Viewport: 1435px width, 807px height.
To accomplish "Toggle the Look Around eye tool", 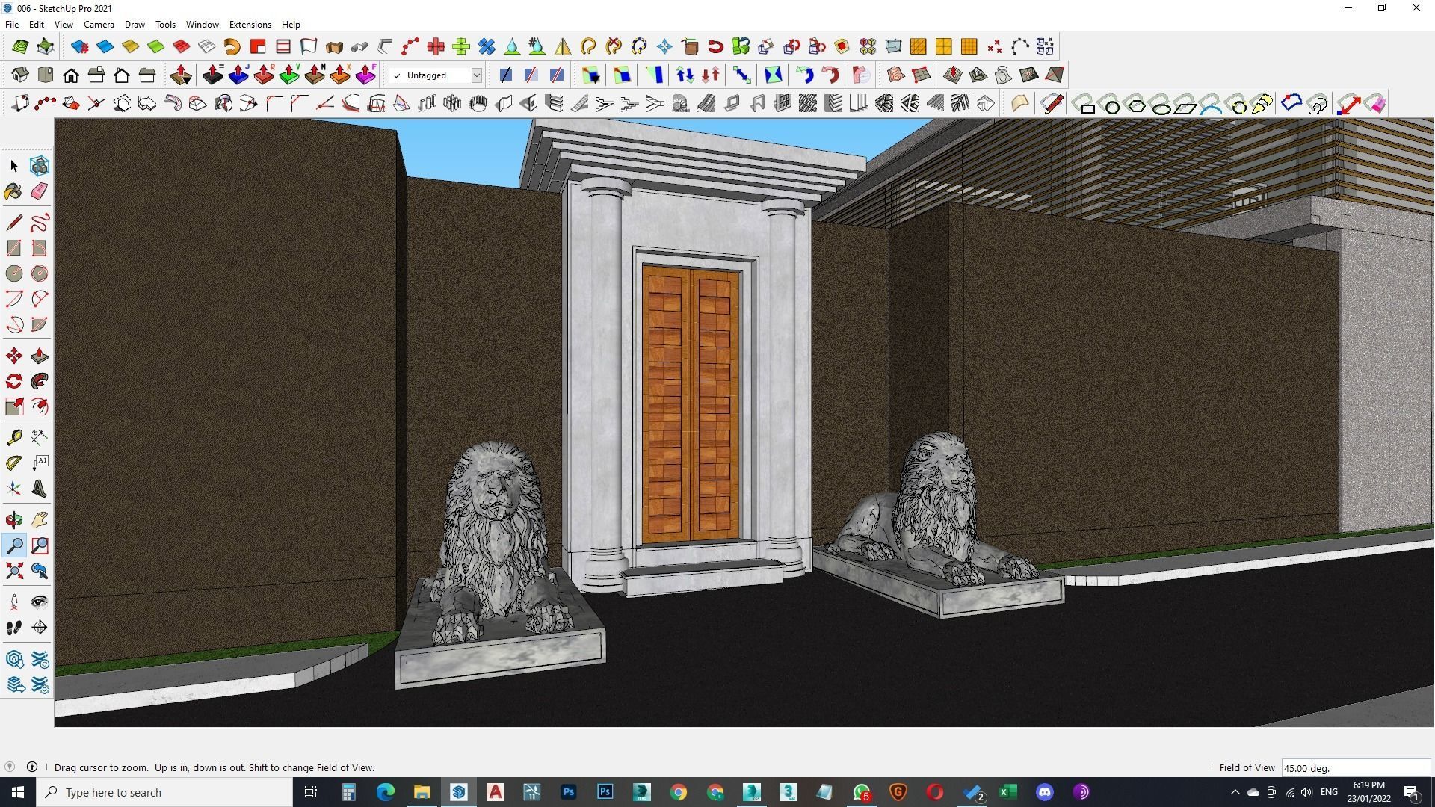I will [40, 602].
